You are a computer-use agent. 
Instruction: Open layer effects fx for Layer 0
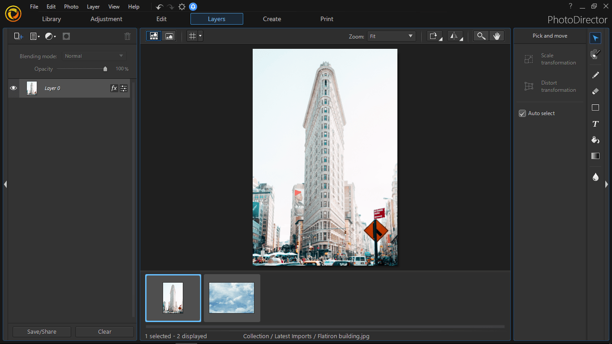(114, 88)
